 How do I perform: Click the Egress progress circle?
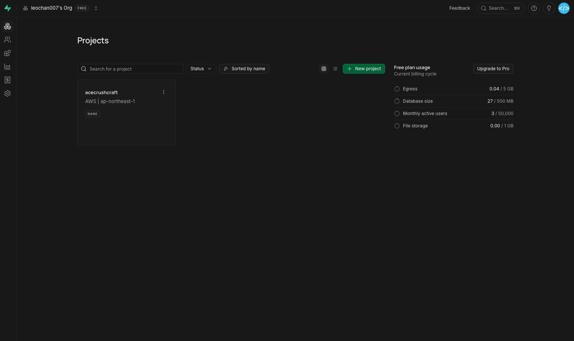(x=397, y=89)
